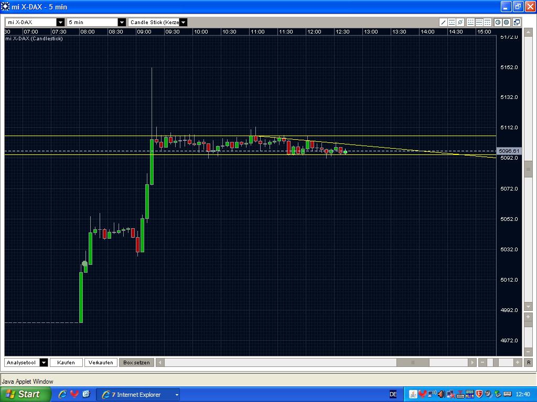This screenshot has width=537, height=402.
Task: Click the safely remove hardware tray icon
Action: [x=498, y=394]
